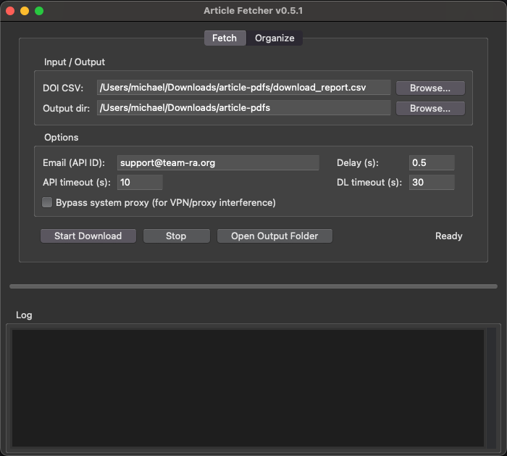Enable Bypass system proxy checkbox

pyautogui.click(x=47, y=202)
